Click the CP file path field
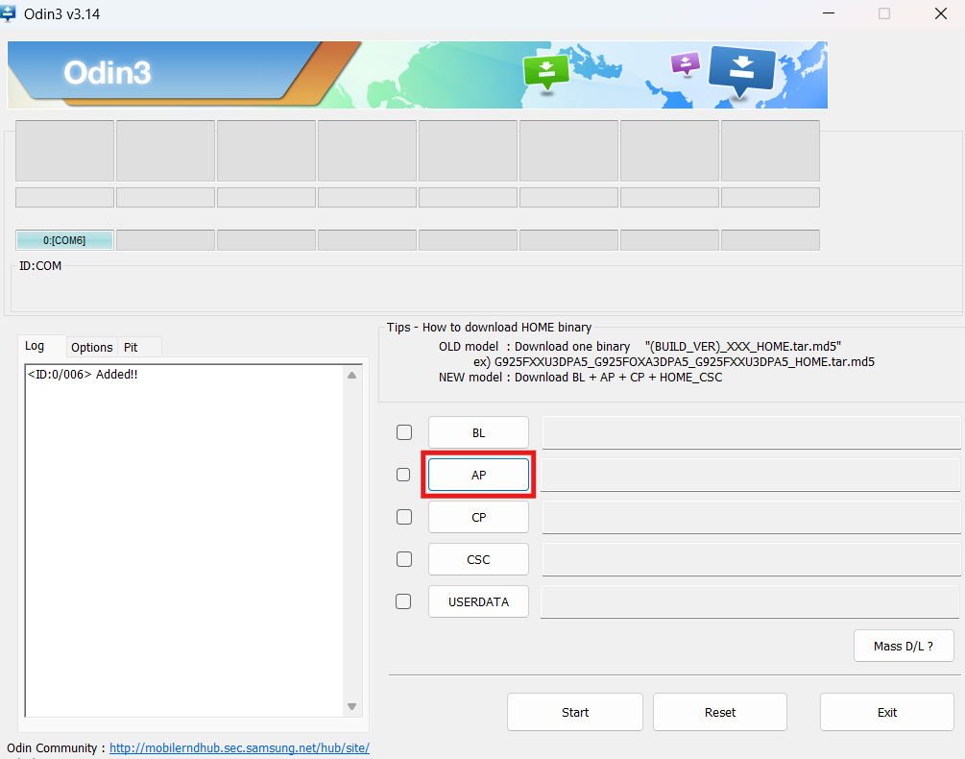Viewport: 965px width, 759px height. [x=752, y=517]
